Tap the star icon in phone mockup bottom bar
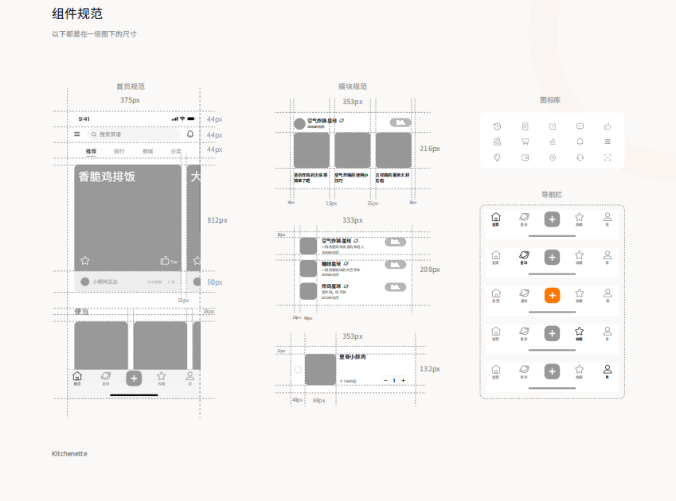The image size is (676, 501). 162,376
